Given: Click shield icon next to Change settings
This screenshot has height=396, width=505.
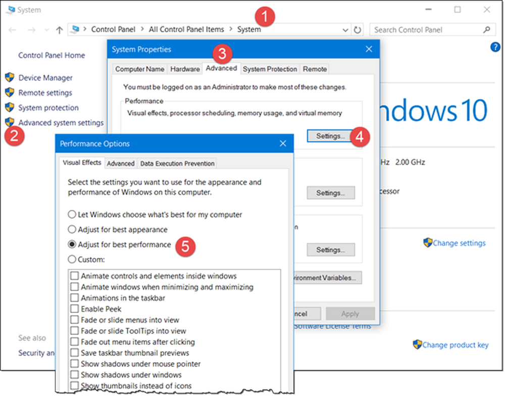Looking at the screenshot, I should coord(428,243).
